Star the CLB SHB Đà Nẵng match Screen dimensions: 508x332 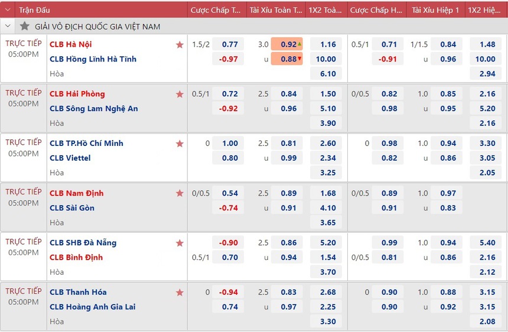[180, 243]
